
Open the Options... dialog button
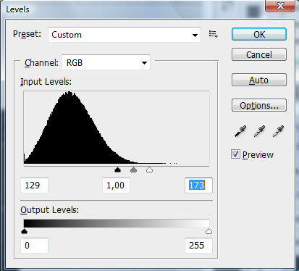click(259, 105)
